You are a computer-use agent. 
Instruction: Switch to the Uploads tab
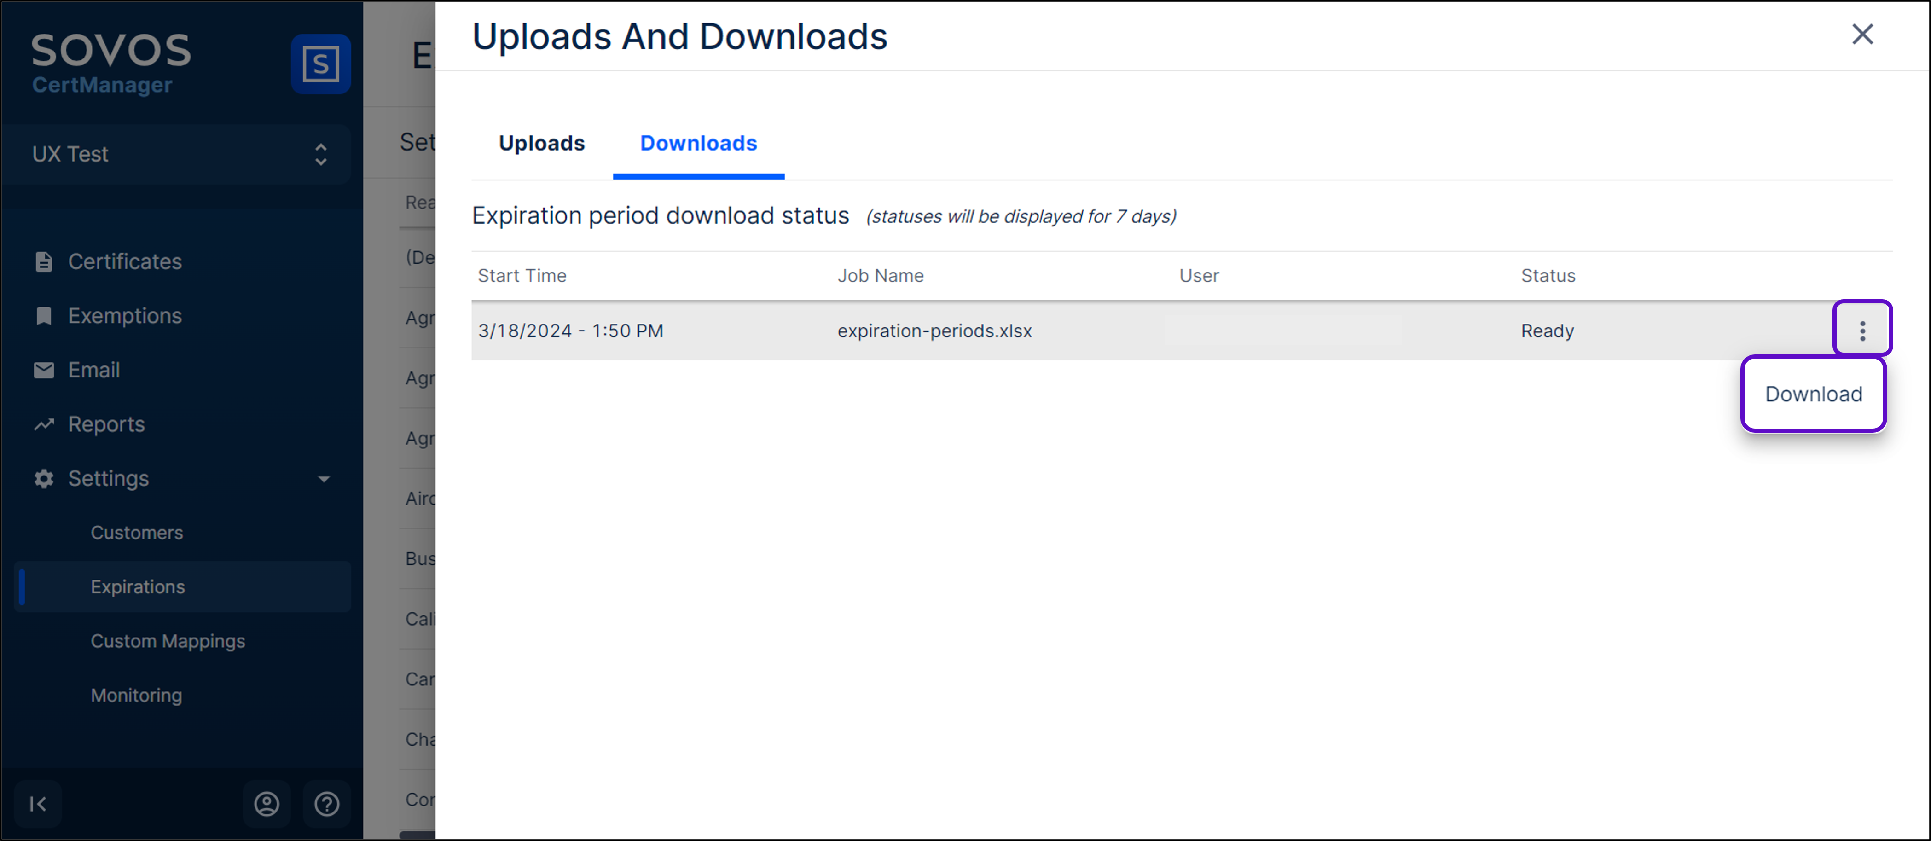(x=541, y=143)
